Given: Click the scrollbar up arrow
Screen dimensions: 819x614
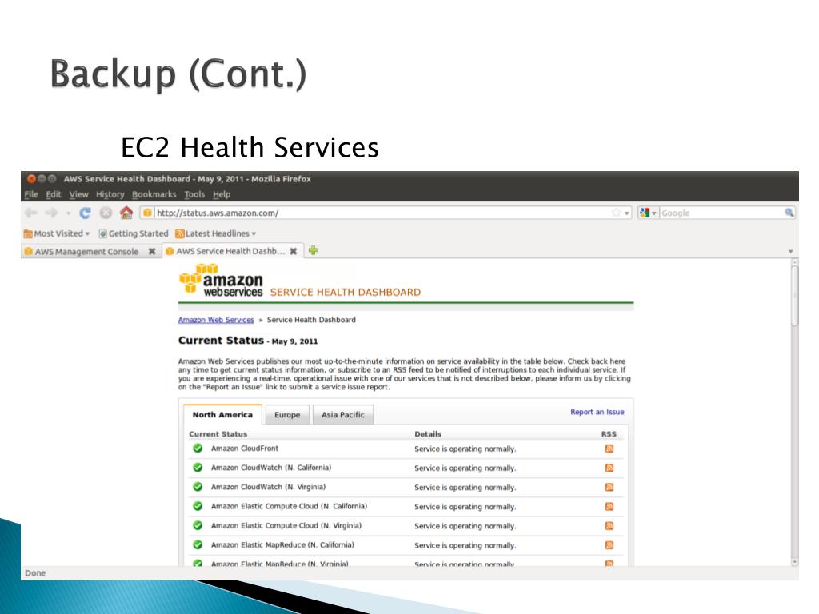Looking at the screenshot, I should pos(794,262).
